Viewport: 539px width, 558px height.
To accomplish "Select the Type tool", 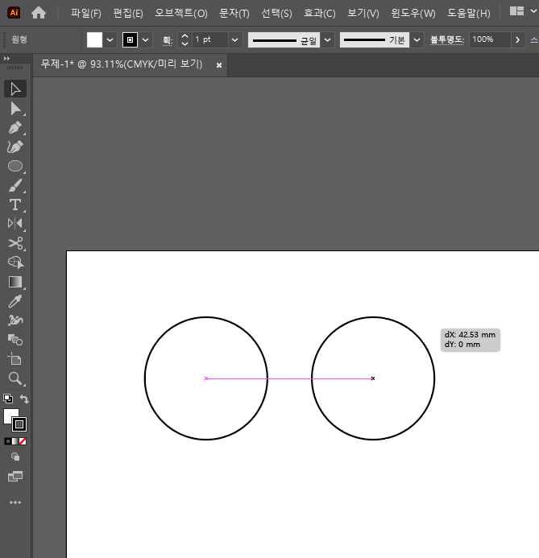I will [15, 205].
